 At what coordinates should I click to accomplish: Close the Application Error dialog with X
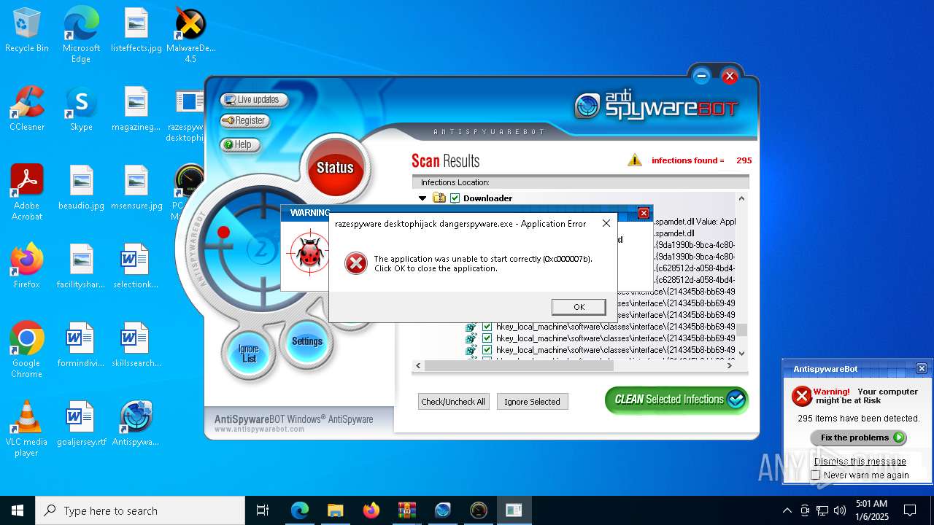pyautogui.click(x=606, y=223)
